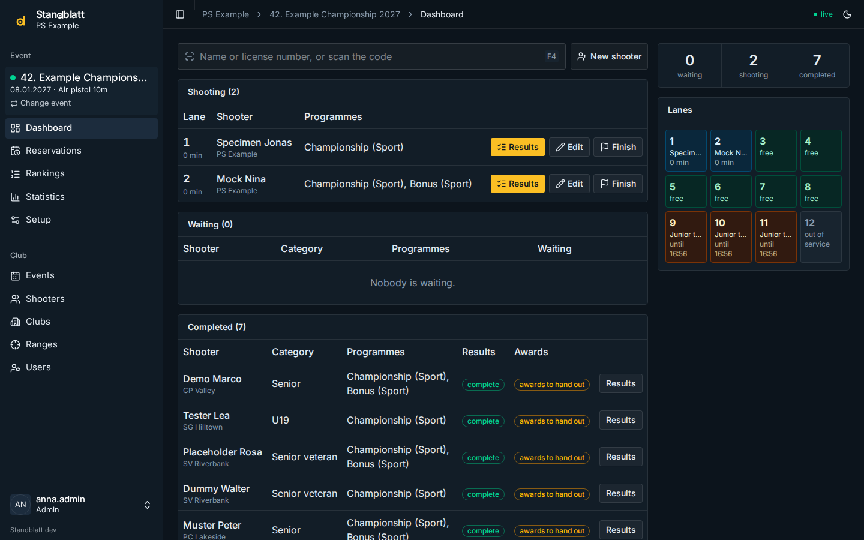The image size is (864, 540).
Task: Edit Specimen Jonas's entry
Action: [x=569, y=147]
